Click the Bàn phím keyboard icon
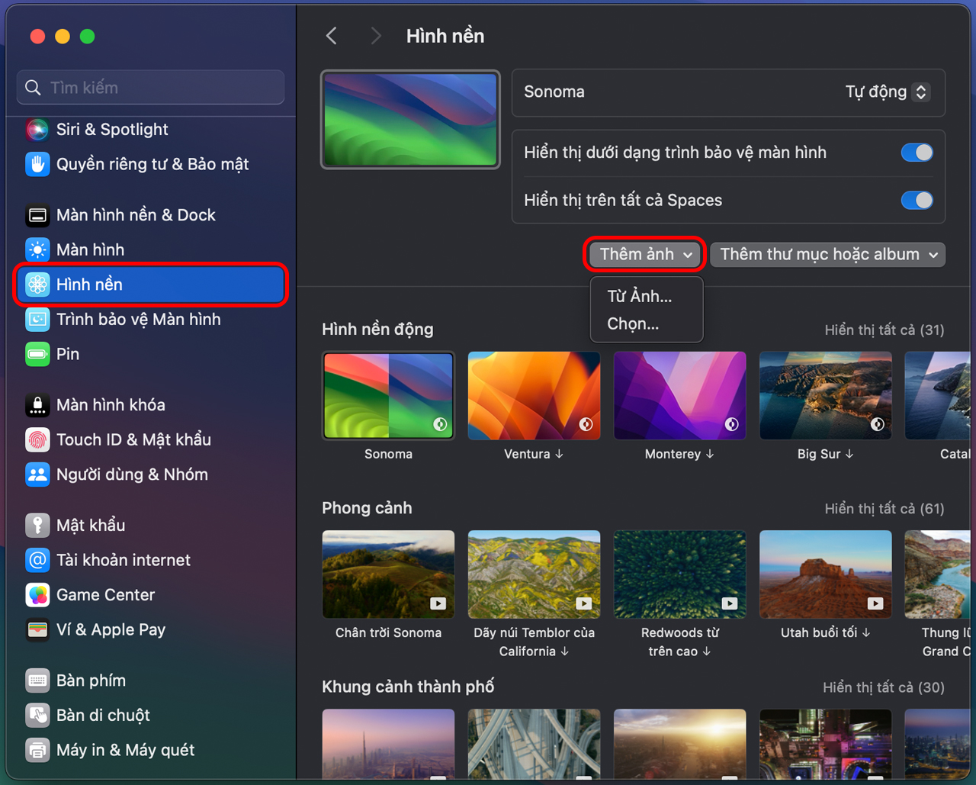This screenshot has width=976, height=785. (37, 680)
